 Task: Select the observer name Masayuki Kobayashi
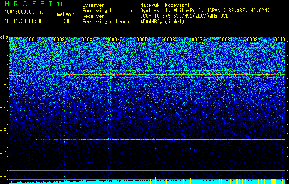[165, 5]
